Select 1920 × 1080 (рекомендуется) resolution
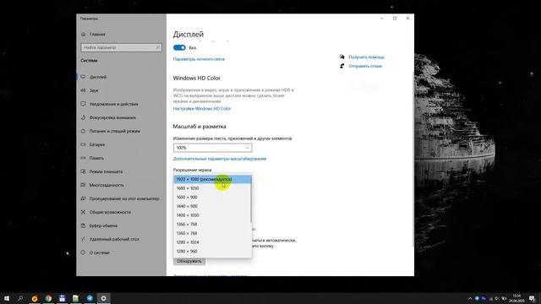Screen dimensions: 541x304 (x=212, y=179)
